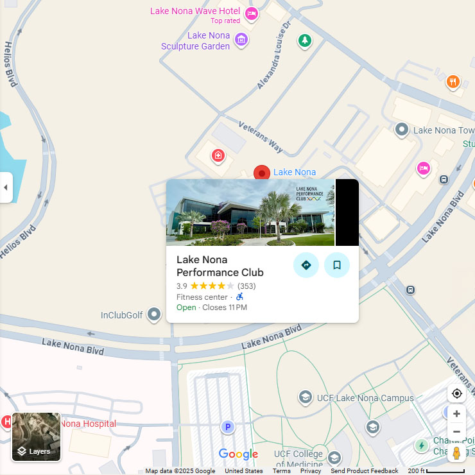Open the EV charging station pin
475x475 pixels.
click(x=421, y=445)
